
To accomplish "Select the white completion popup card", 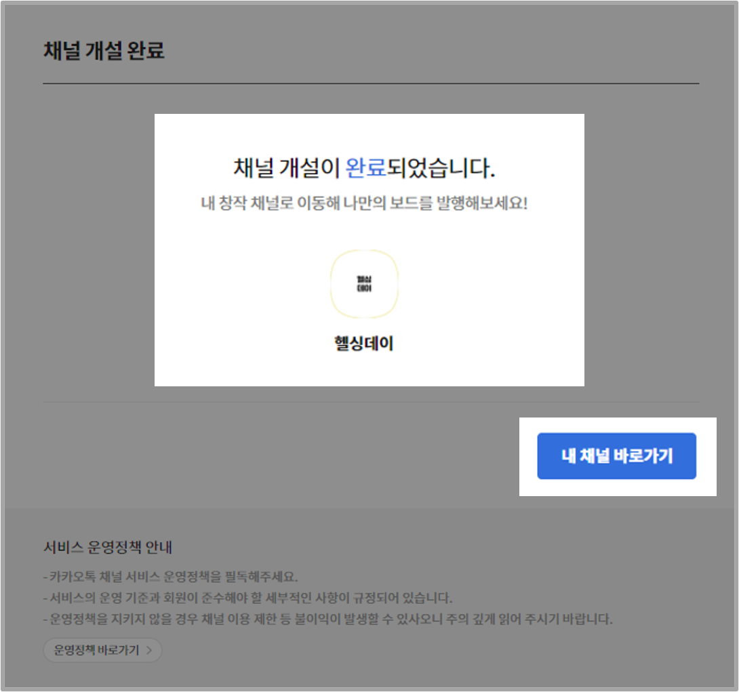I will tap(369, 249).
